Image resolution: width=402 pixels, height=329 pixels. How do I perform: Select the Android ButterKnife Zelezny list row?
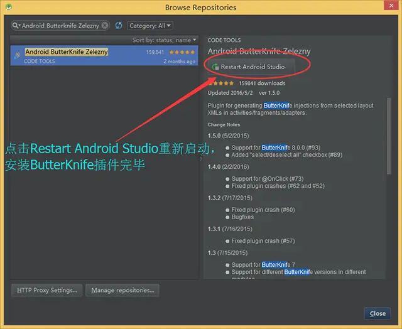tap(104, 55)
